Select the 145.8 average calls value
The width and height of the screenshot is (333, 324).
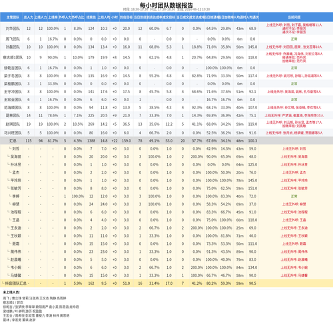pyautogui.click(x=252, y=47)
